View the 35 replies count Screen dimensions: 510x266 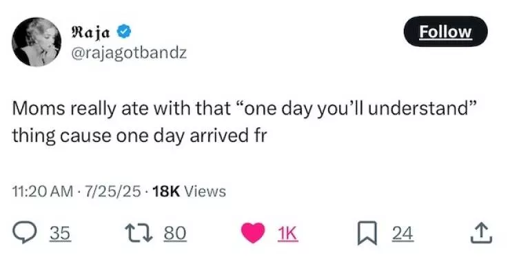coord(60,233)
